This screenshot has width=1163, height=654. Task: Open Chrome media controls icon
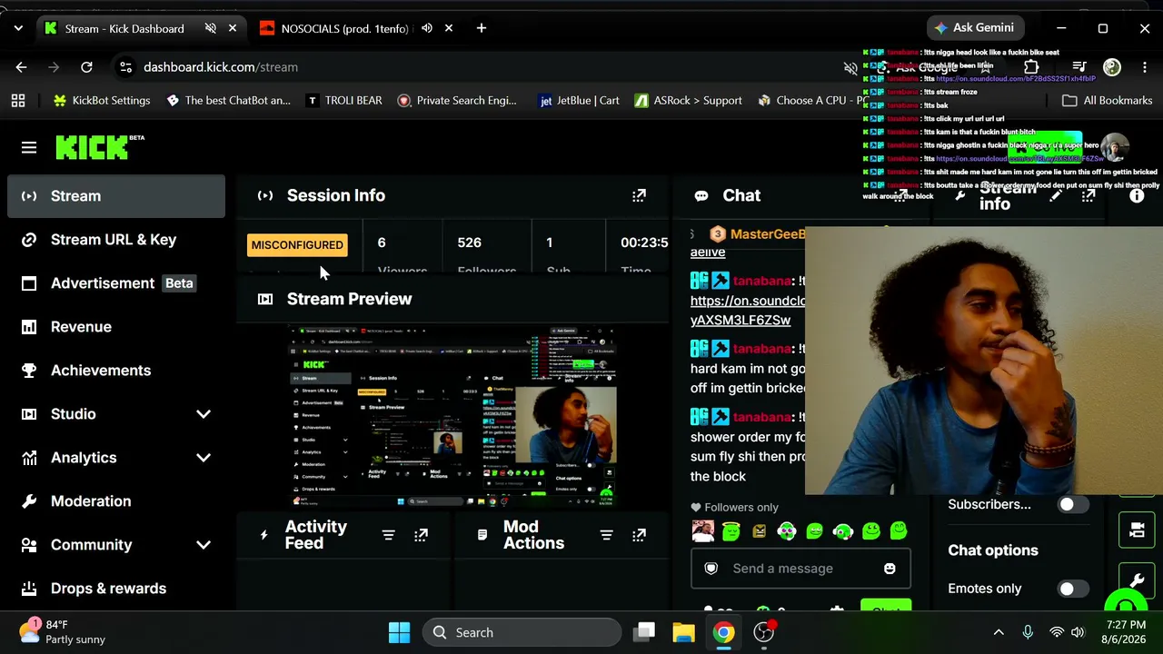coord(1079,67)
